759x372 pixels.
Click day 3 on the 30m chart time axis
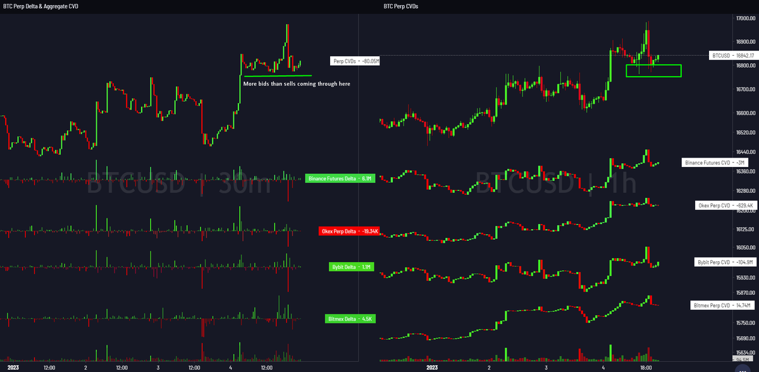pyautogui.click(x=159, y=367)
